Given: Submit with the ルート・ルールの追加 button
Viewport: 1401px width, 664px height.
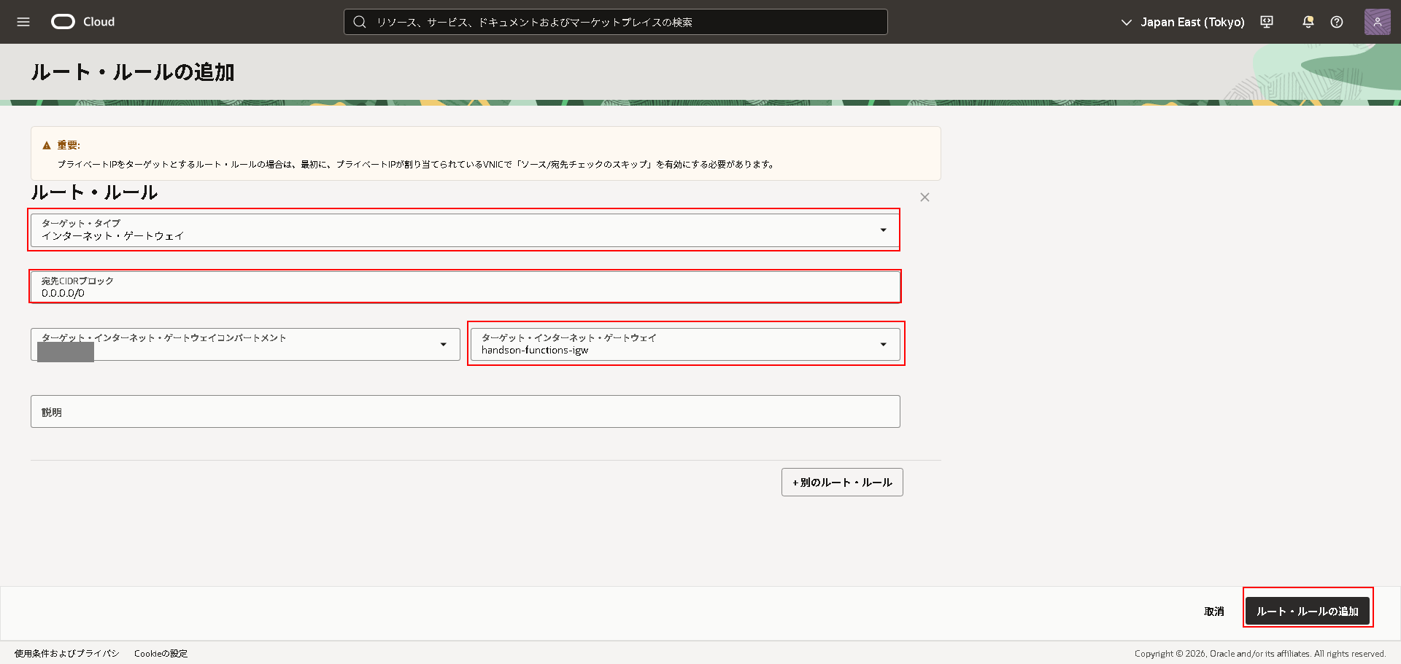Looking at the screenshot, I should (x=1307, y=612).
